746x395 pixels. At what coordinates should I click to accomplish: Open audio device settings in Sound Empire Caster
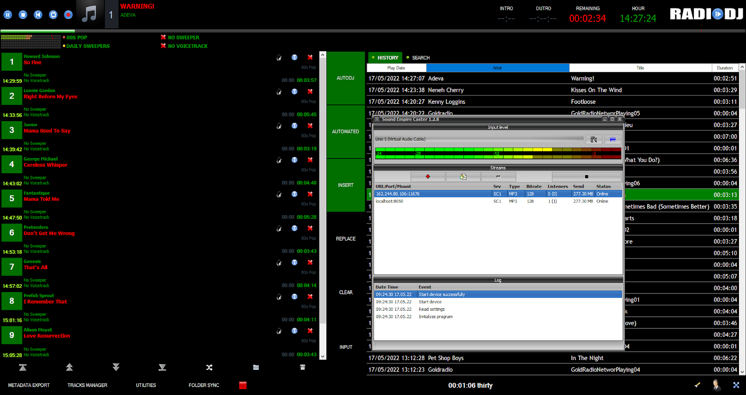594,139
